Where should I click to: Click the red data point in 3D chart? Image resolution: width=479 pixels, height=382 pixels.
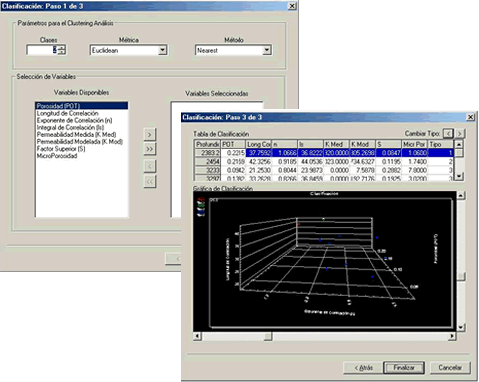299,224
